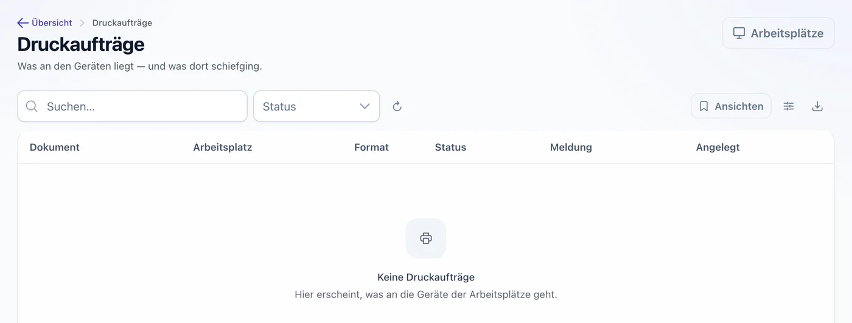Click the Meldung column header

[571, 148]
